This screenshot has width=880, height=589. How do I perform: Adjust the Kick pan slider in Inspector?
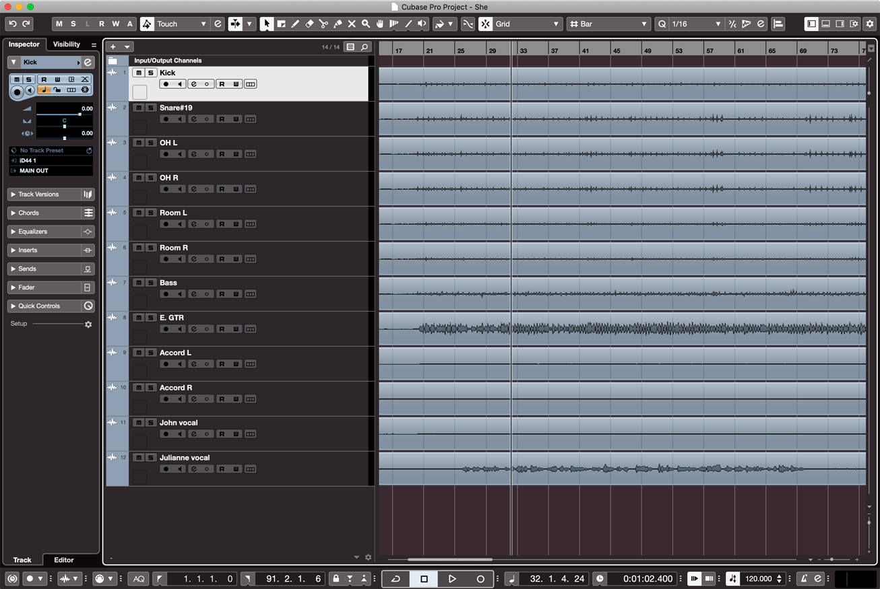[x=65, y=127]
